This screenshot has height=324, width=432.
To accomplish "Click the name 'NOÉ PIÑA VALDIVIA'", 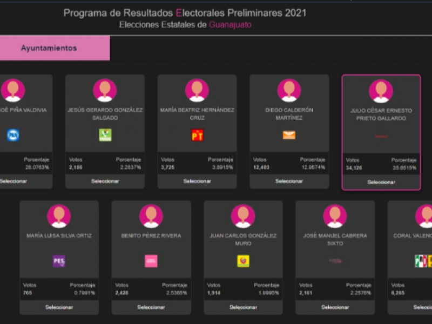I will 23,110.
